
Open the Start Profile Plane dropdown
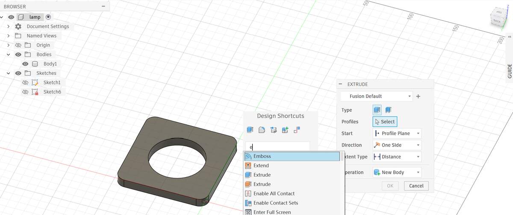[x=397, y=133]
